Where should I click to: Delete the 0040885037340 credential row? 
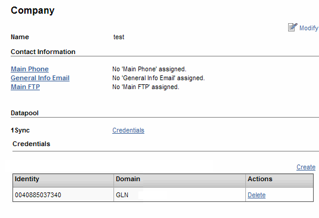(257, 195)
